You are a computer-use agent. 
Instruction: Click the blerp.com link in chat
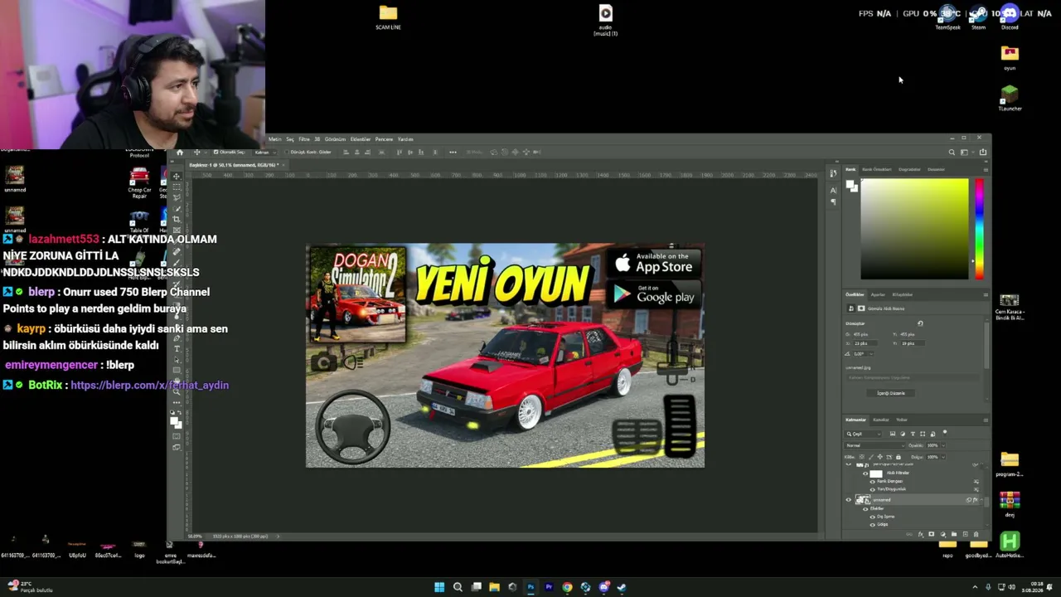[x=149, y=385]
